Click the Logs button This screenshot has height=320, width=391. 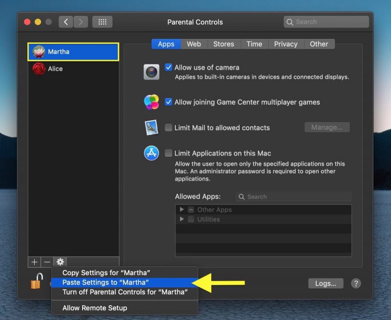[x=326, y=283]
